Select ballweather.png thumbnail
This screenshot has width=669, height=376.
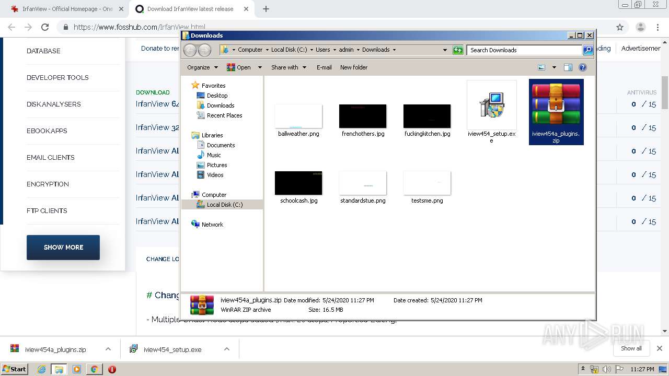click(298, 116)
